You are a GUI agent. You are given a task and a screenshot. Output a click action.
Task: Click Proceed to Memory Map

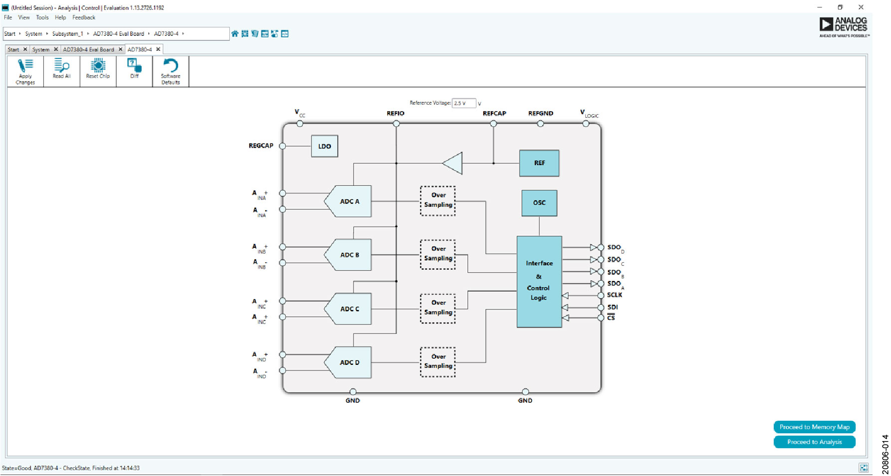pos(814,427)
